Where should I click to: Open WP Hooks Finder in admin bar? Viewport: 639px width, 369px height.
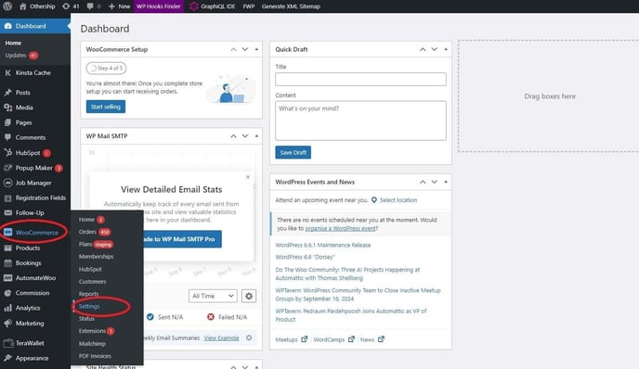pyautogui.click(x=159, y=6)
